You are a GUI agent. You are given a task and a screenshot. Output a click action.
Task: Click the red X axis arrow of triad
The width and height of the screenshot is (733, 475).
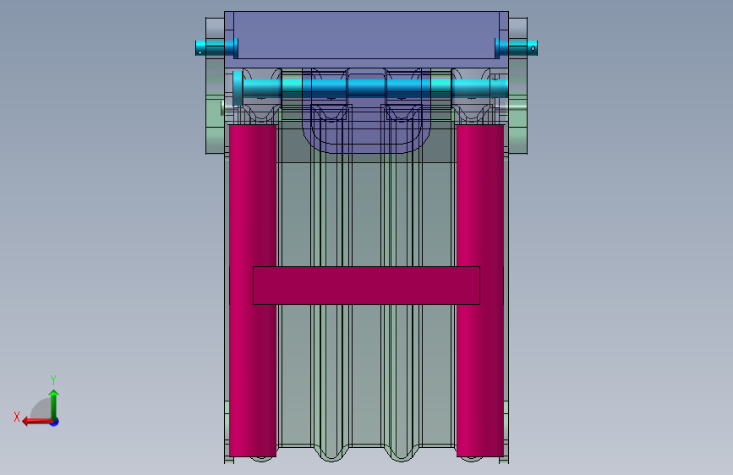36,422
